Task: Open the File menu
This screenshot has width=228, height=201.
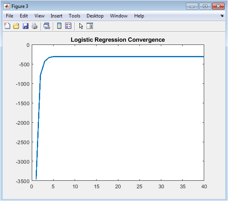Action: [10, 16]
